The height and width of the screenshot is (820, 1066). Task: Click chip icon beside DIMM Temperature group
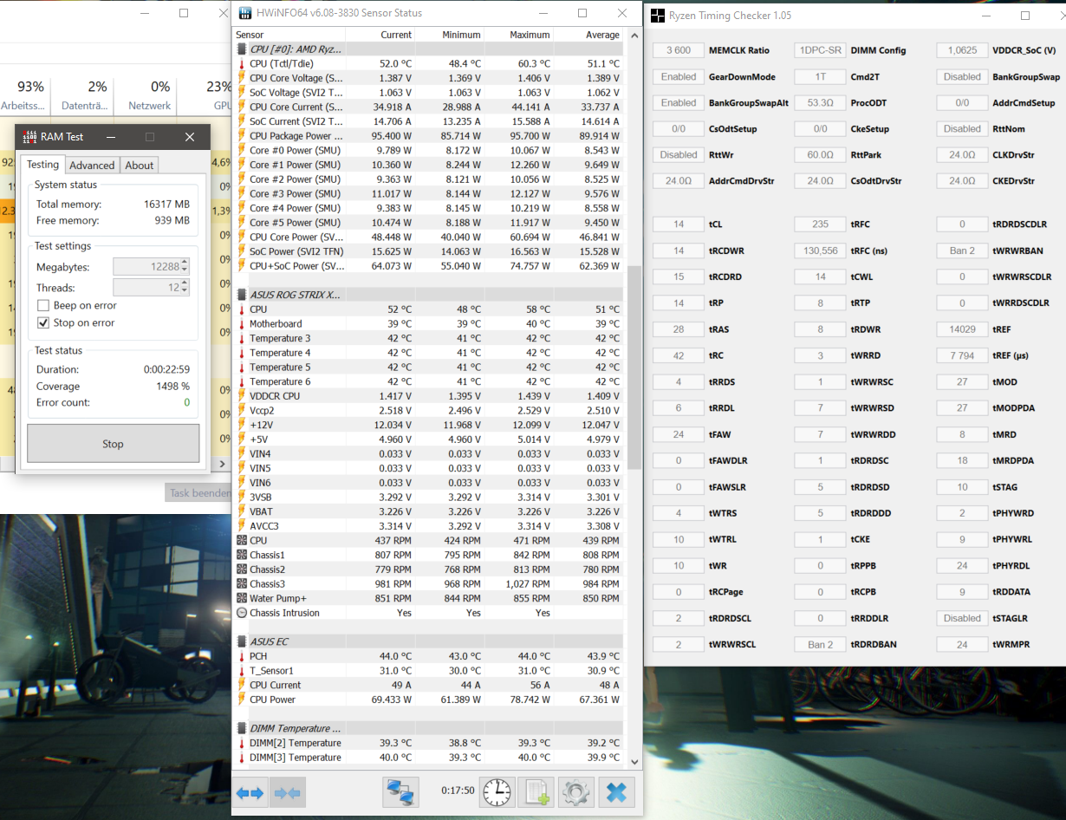point(242,728)
